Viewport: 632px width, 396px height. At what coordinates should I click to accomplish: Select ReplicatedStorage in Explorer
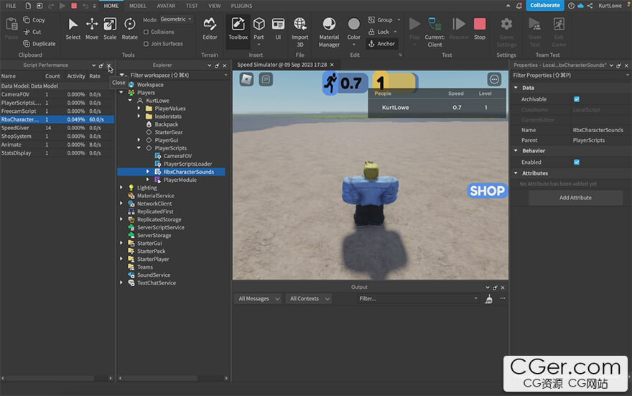click(x=159, y=219)
